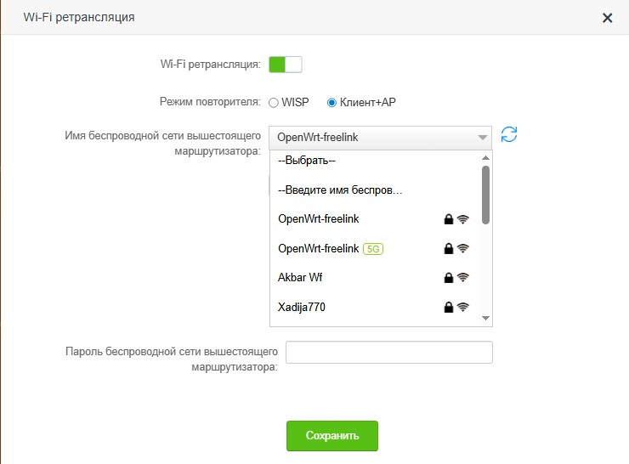
Task: Click Wi-Fi signal icon beside Akbar Wf
Action: click(x=463, y=277)
